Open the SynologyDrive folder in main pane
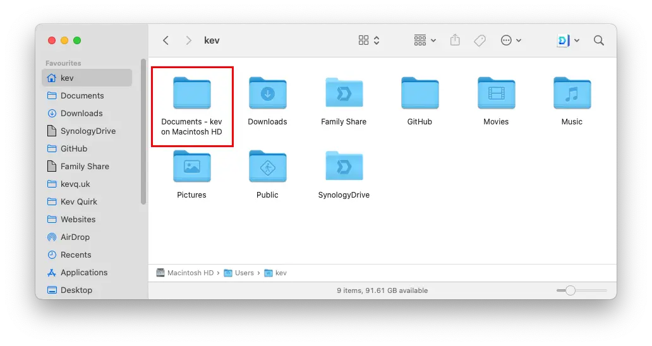This screenshot has width=652, height=346. [344, 167]
